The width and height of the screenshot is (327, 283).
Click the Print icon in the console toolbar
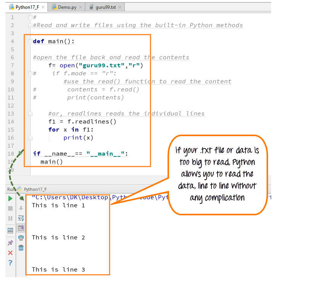(21, 238)
